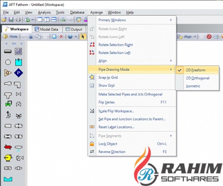Choose Rotate Selection Right

point(132,45)
